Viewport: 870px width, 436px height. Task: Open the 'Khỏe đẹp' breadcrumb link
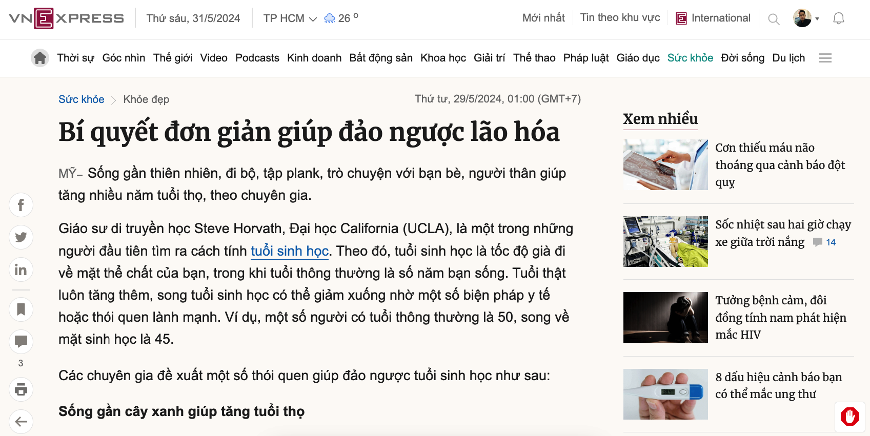pyautogui.click(x=146, y=99)
